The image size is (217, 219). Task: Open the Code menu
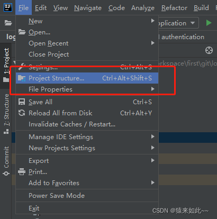(116, 8)
